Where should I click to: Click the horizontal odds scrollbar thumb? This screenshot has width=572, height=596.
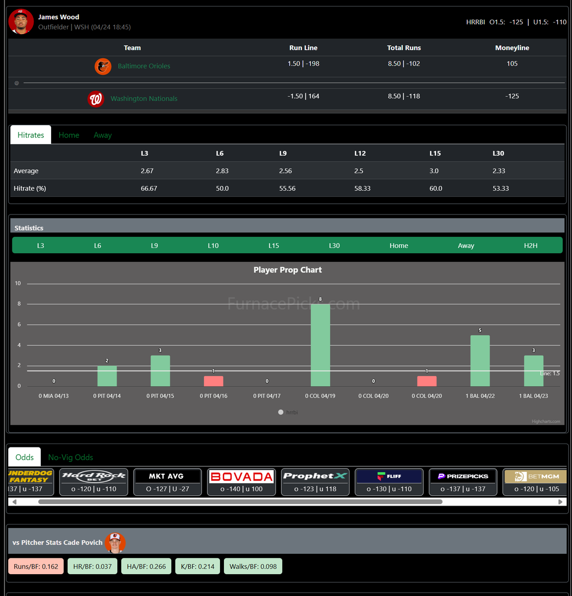[240, 502]
